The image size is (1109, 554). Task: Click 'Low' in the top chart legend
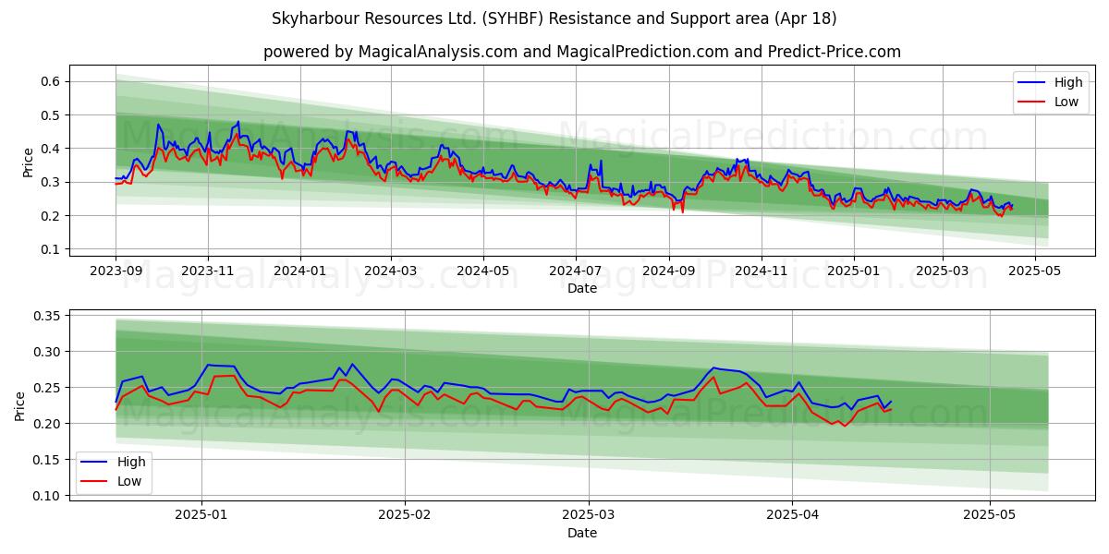1066,102
